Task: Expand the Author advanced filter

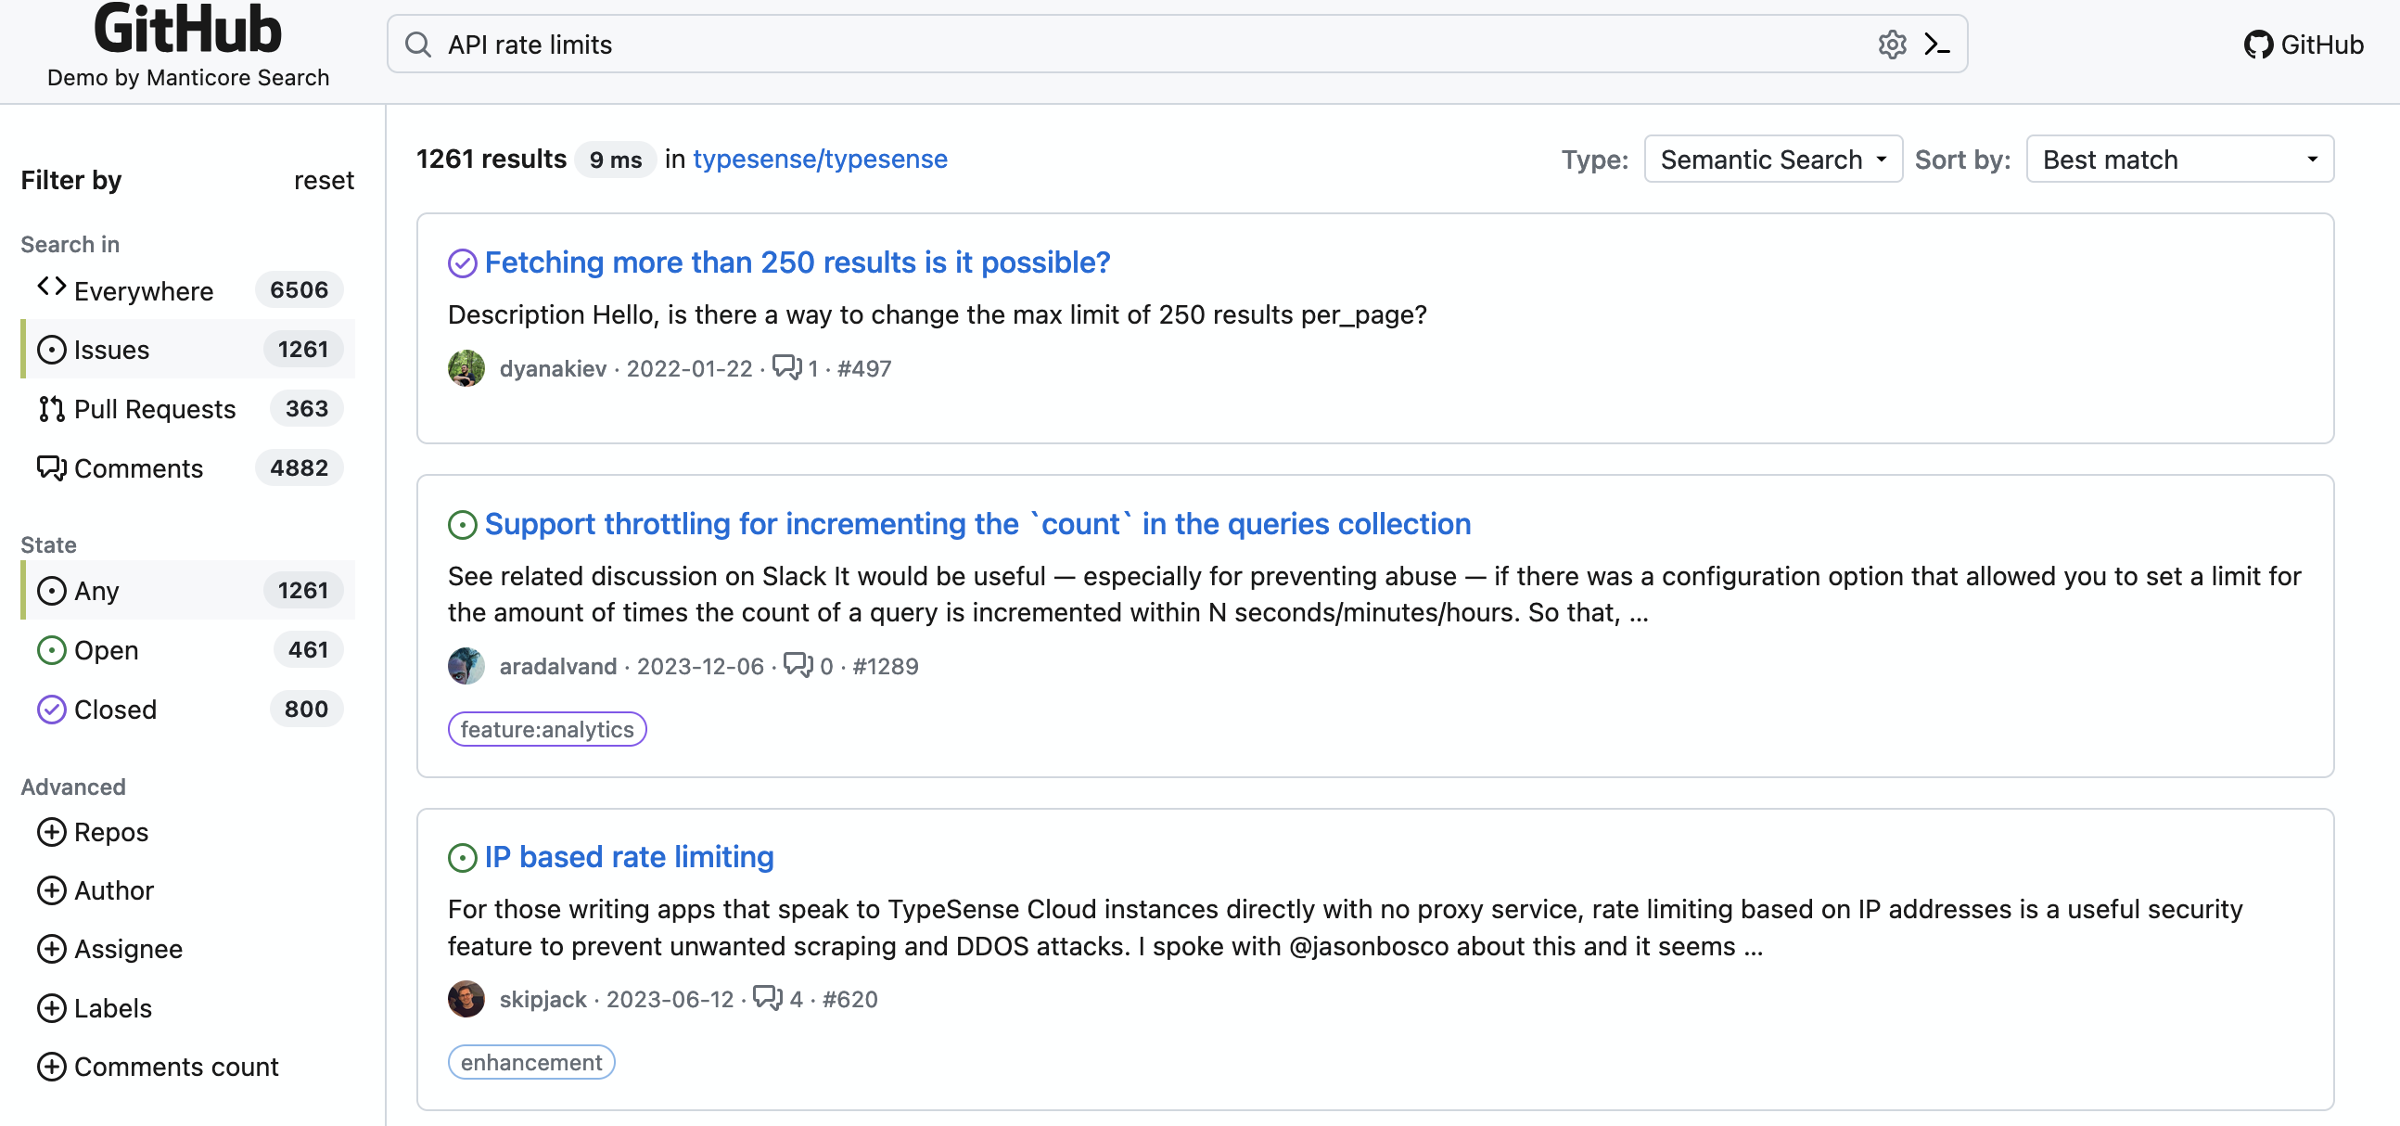Action: (x=96, y=890)
